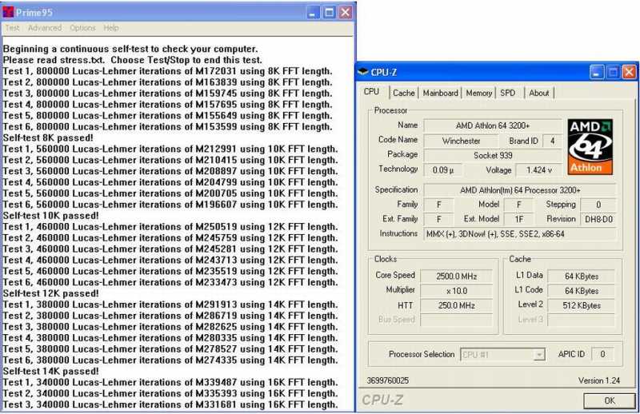This screenshot has height=414, width=640.
Task: Click the 'Self-test 10K passed!' line
Action: 50,216
